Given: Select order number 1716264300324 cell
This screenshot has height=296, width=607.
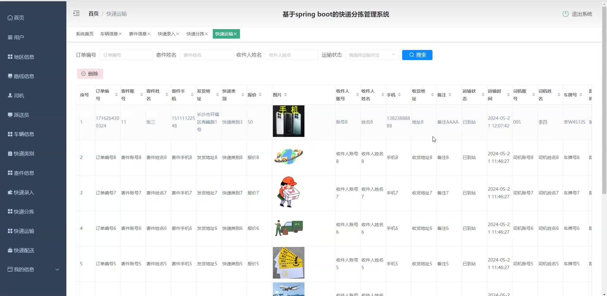Looking at the screenshot, I should pos(107,122).
